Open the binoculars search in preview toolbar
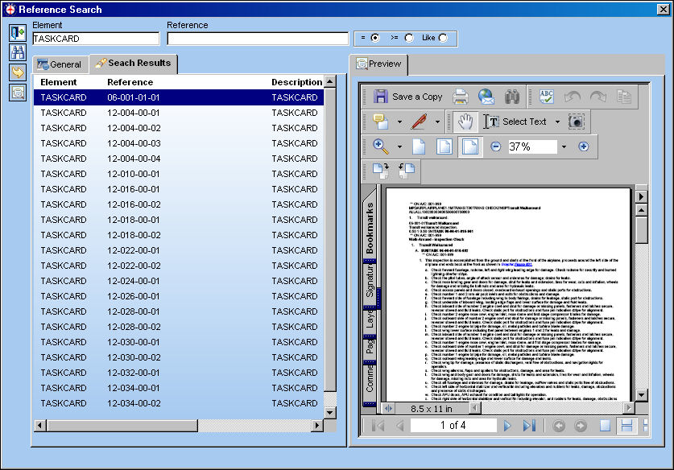This screenshot has width=674, height=470. [x=512, y=97]
